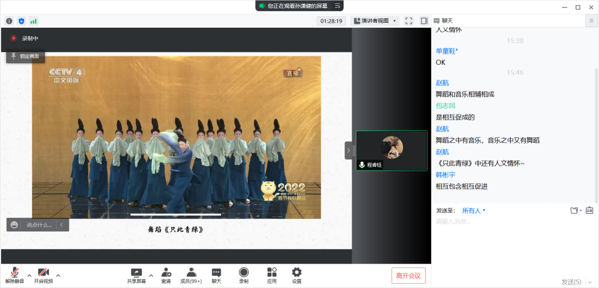Click sender name 单童鞋*
Viewport: 599px width, 288px height.
[x=447, y=51]
